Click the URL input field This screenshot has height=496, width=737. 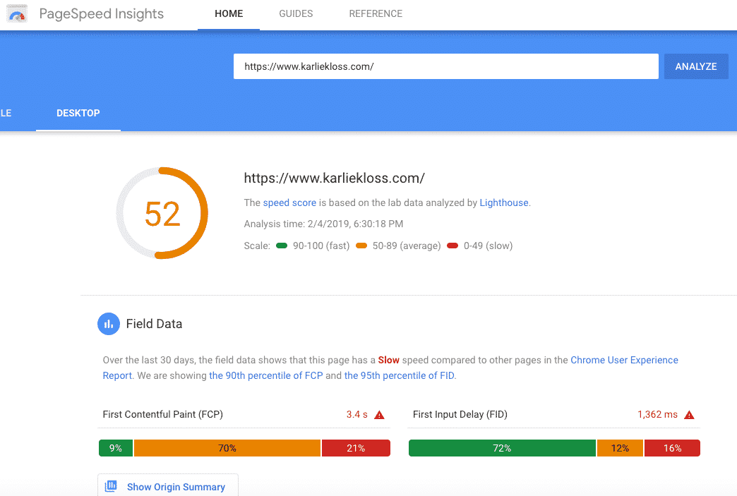click(x=446, y=67)
